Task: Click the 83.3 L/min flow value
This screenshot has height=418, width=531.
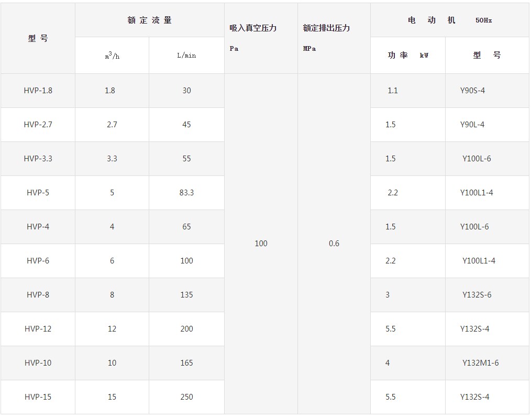Action: 186,193
